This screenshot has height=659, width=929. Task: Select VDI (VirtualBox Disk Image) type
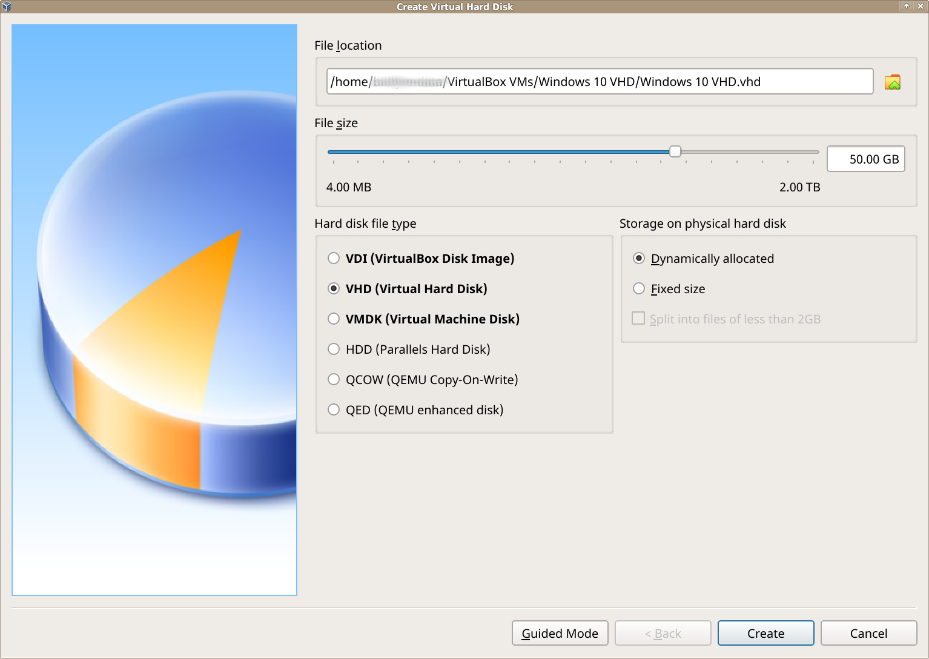pos(334,259)
